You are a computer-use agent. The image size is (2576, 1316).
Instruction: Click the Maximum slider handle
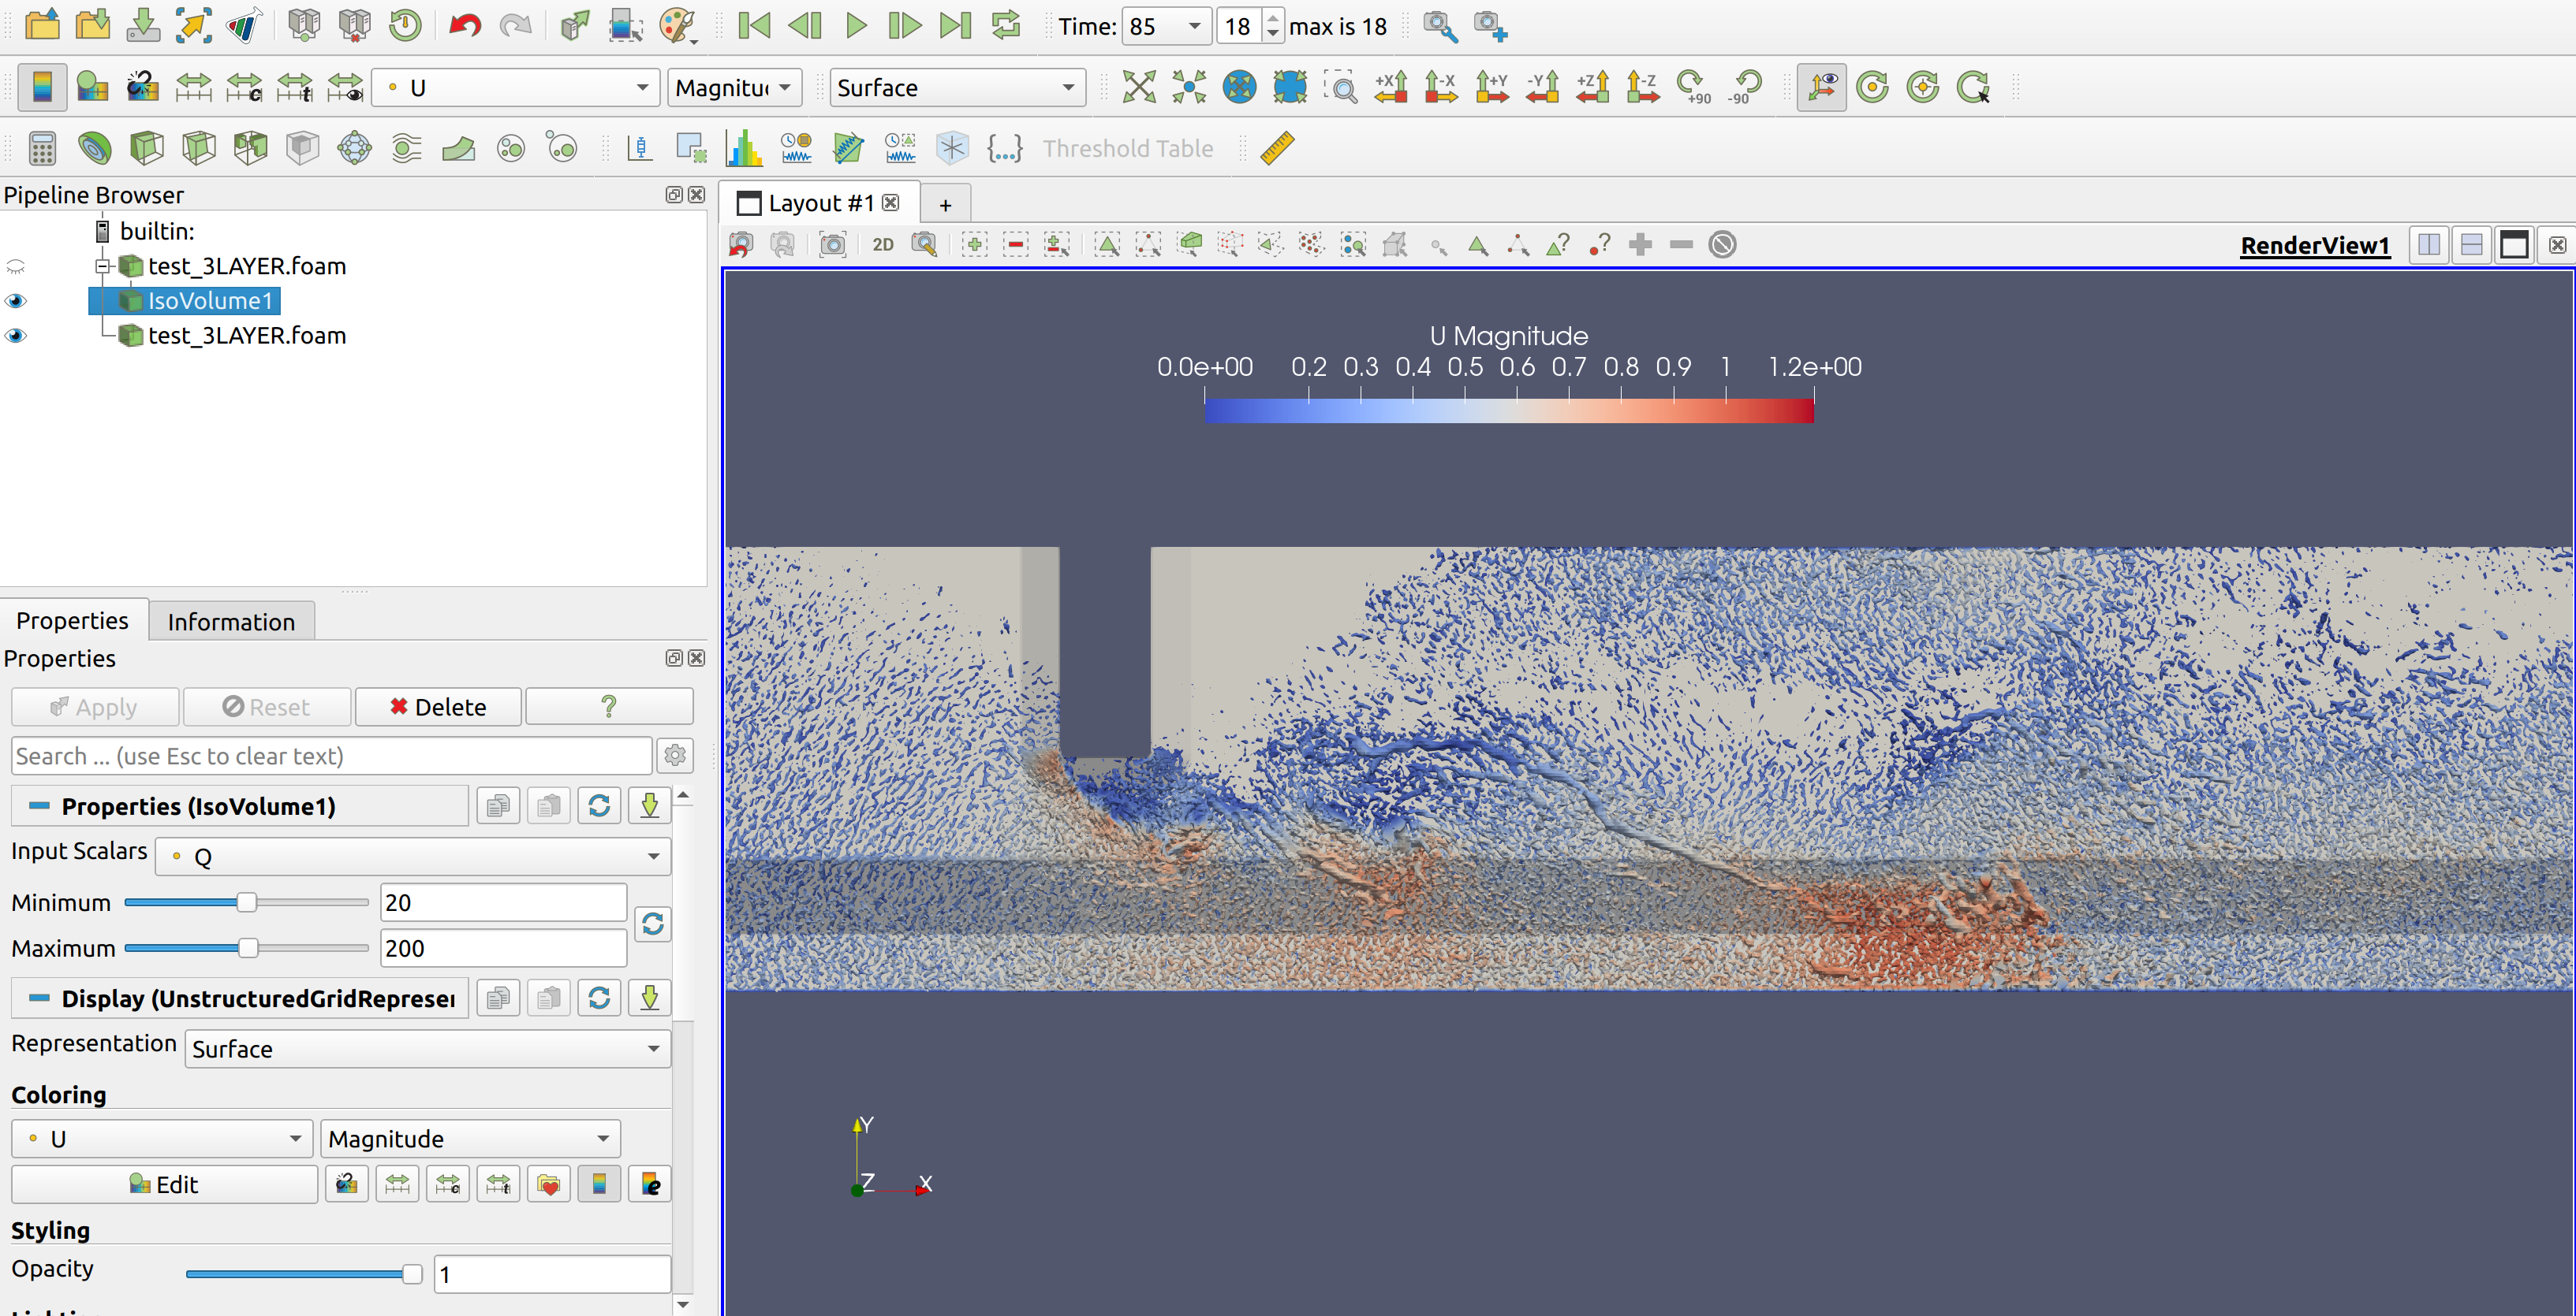point(248,948)
